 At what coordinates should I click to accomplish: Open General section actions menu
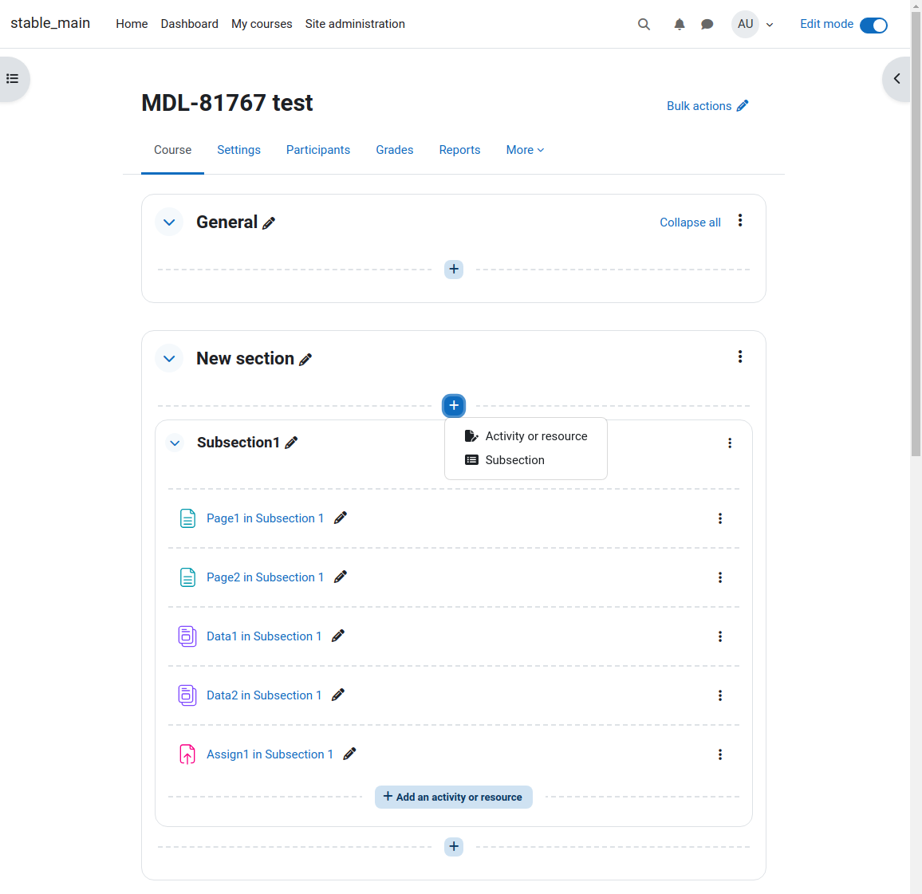[740, 220]
